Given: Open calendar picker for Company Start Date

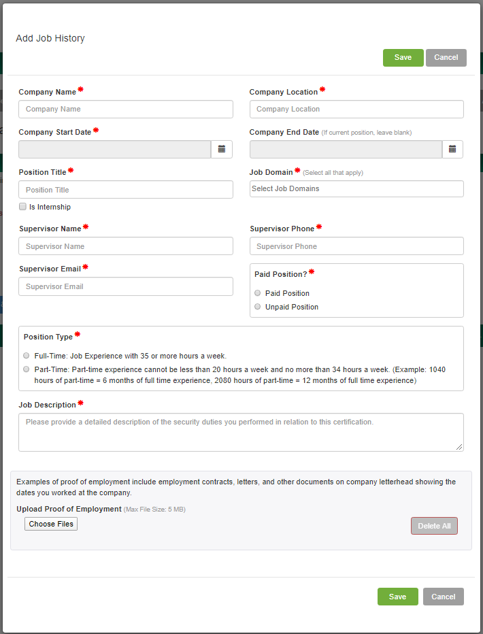Looking at the screenshot, I should 222,149.
